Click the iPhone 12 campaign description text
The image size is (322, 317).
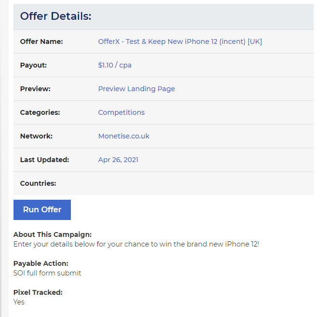coord(136,244)
